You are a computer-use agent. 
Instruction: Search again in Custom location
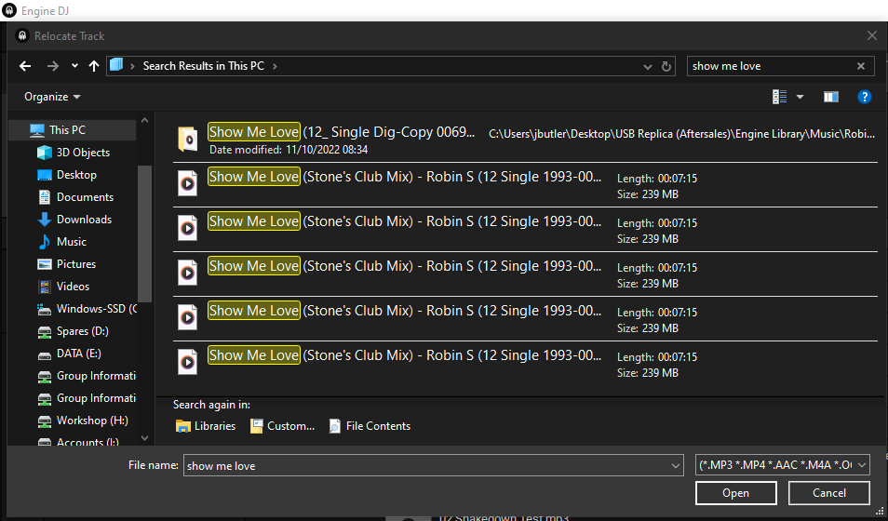pyautogui.click(x=282, y=426)
